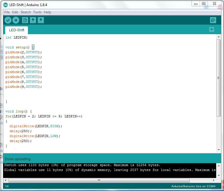Click the 'pinMode(7,OUTPUT);' line

pyautogui.click(x=24, y=77)
